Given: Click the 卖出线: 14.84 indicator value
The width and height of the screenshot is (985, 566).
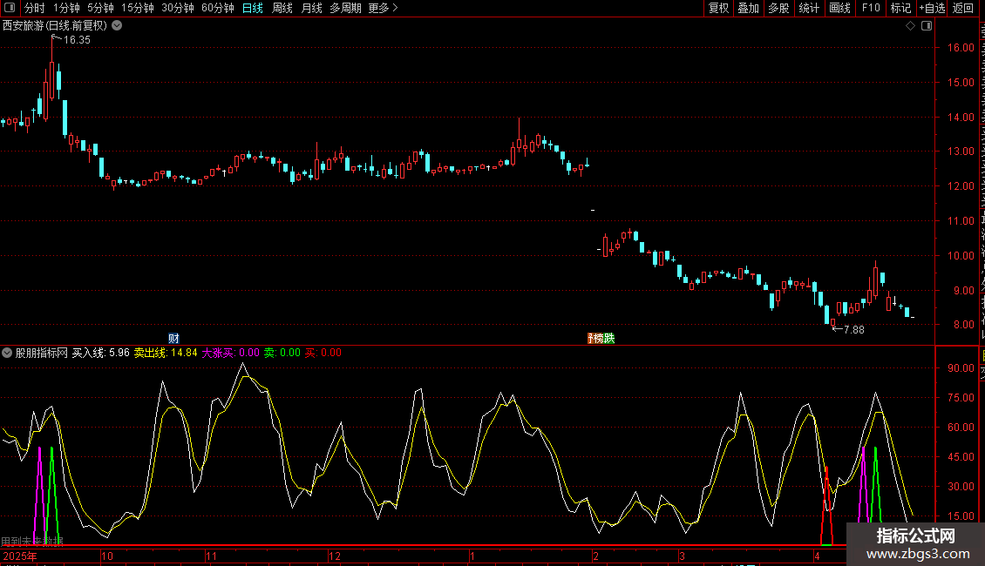Looking at the screenshot, I should (166, 353).
